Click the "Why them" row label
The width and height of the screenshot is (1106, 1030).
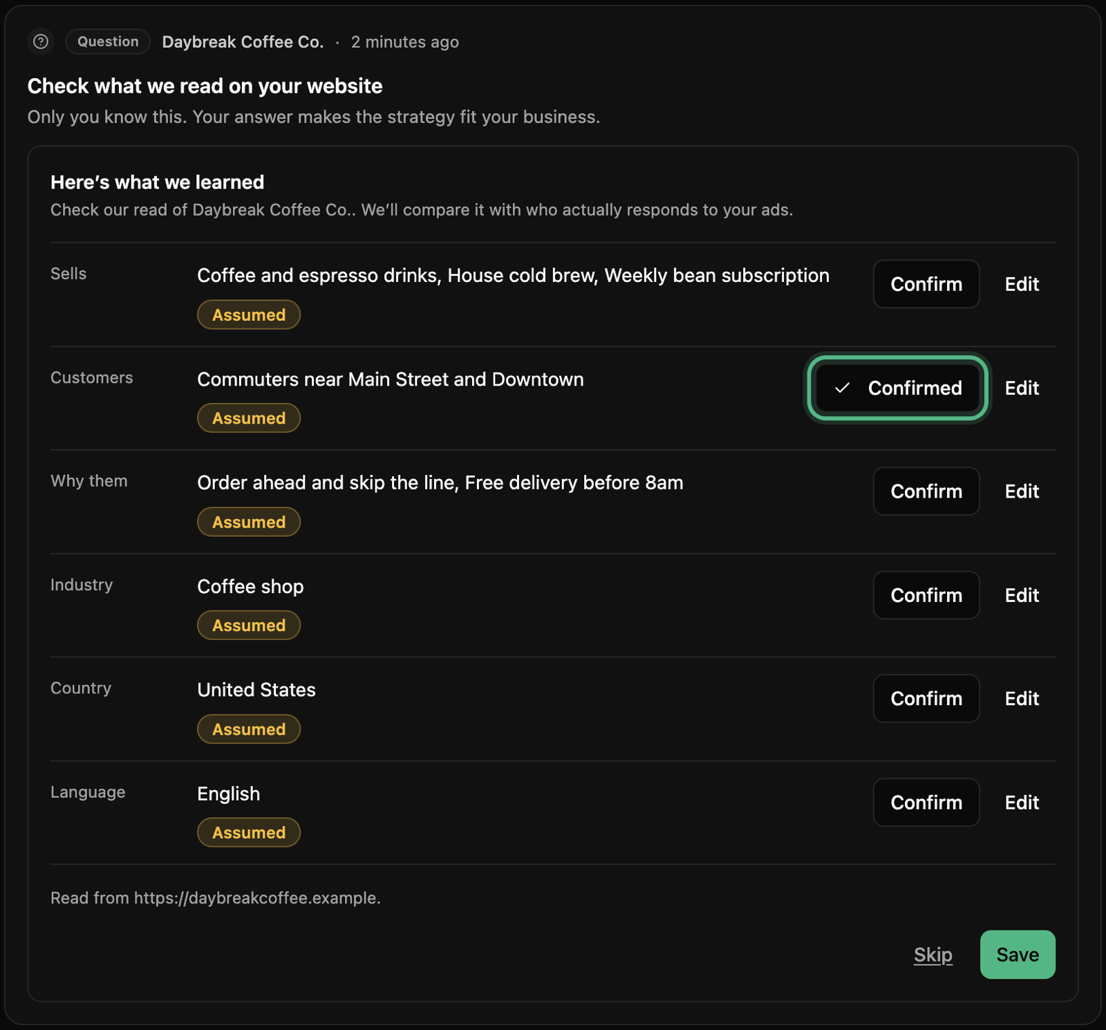click(89, 481)
